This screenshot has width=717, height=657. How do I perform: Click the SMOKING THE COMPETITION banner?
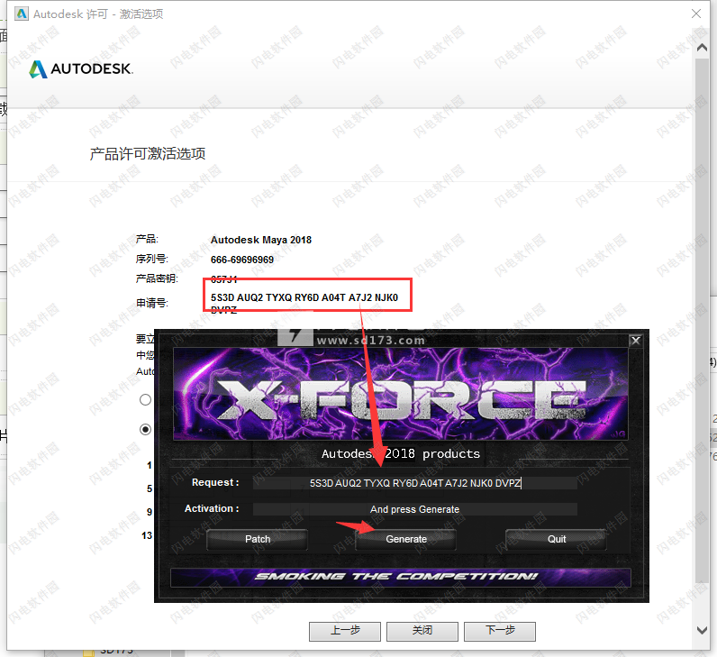[x=400, y=577]
